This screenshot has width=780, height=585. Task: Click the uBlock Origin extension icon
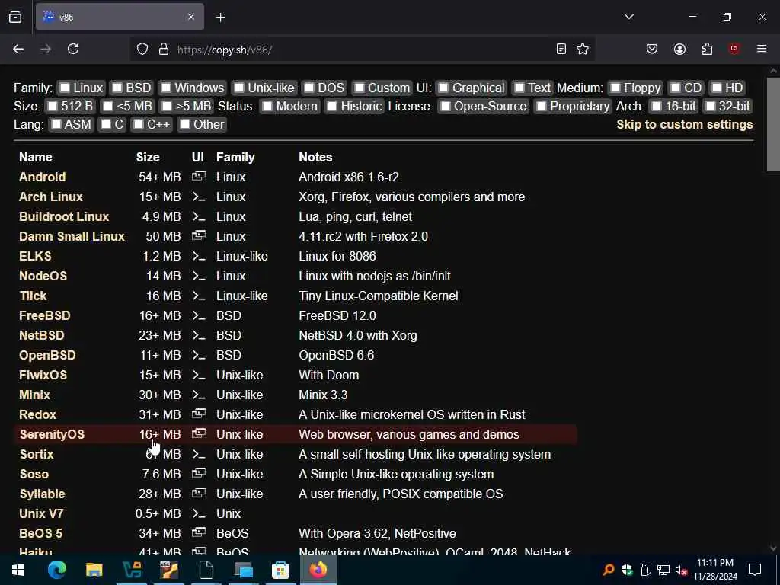734,49
